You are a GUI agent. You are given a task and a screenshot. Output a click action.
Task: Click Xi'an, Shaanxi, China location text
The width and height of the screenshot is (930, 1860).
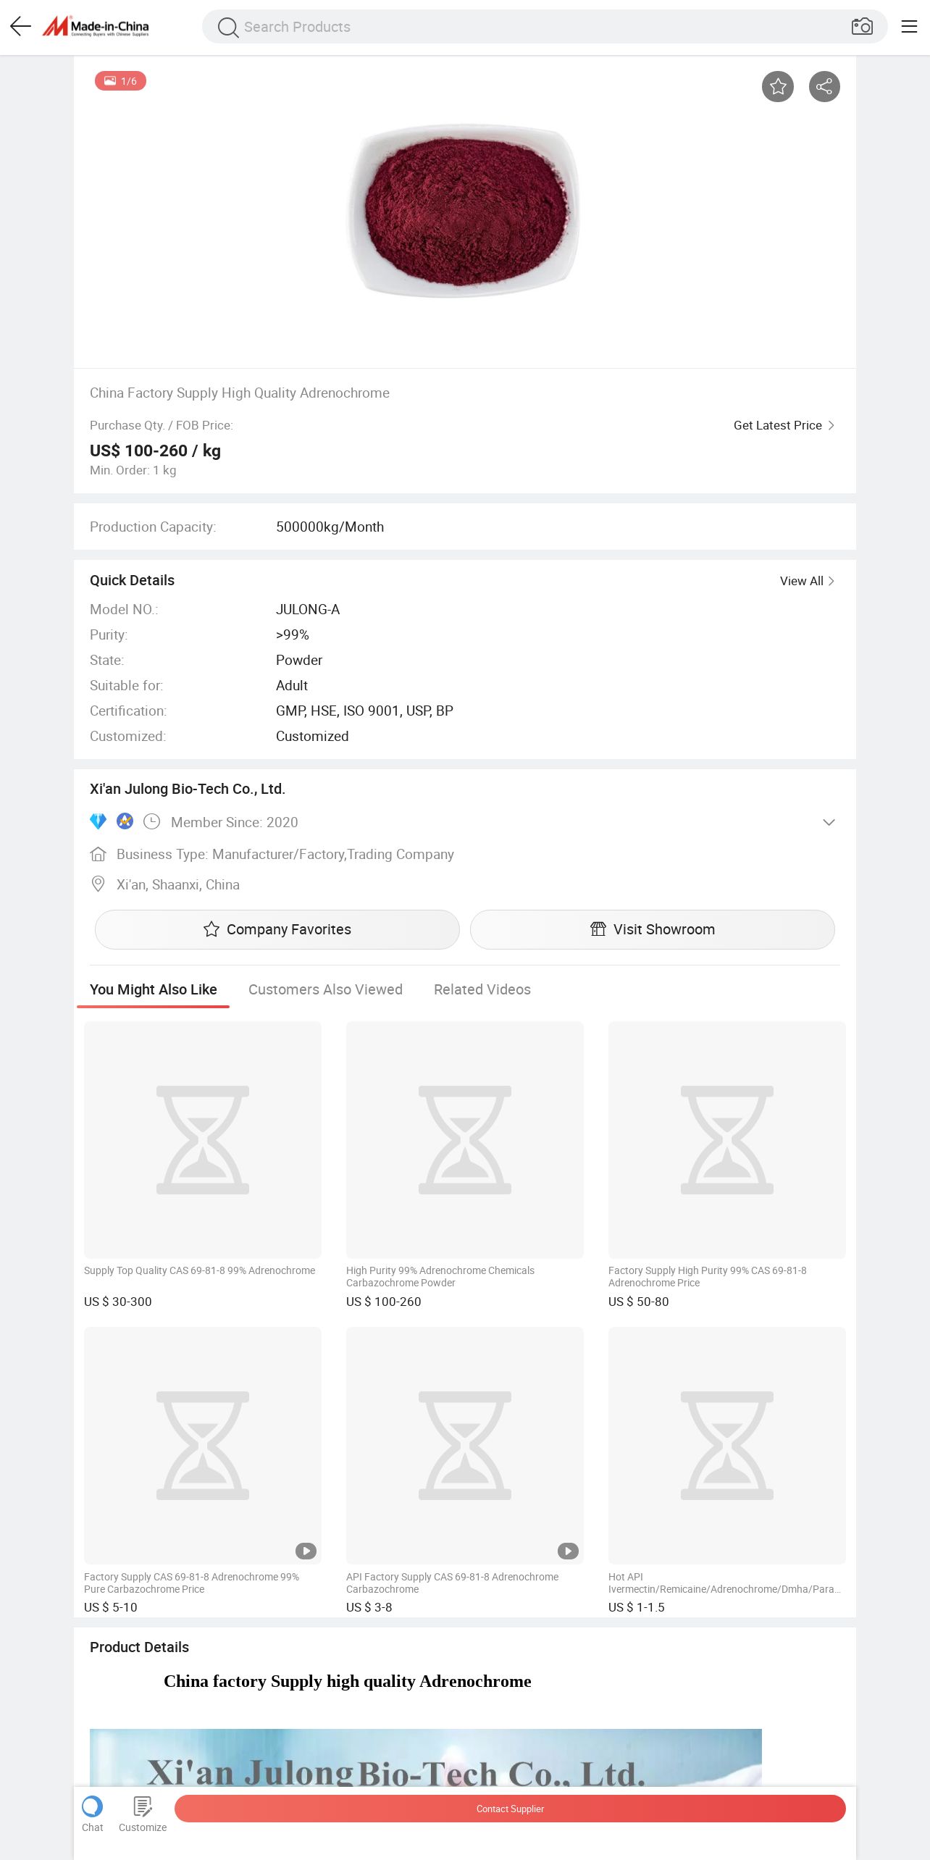178,884
